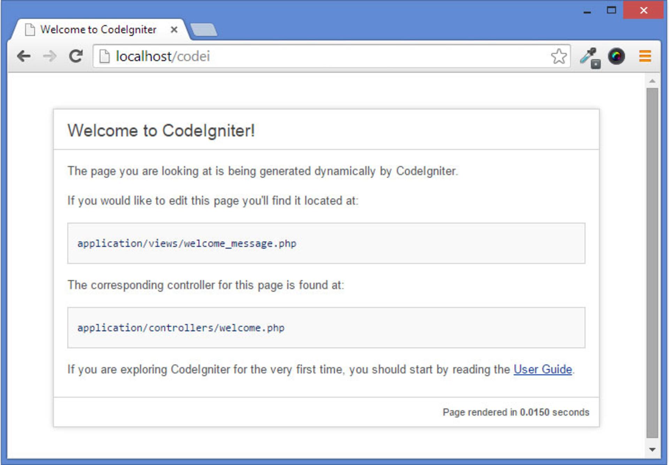This screenshot has width=669, height=465.
Task: Go back with the browser back arrow
Action: [24, 56]
